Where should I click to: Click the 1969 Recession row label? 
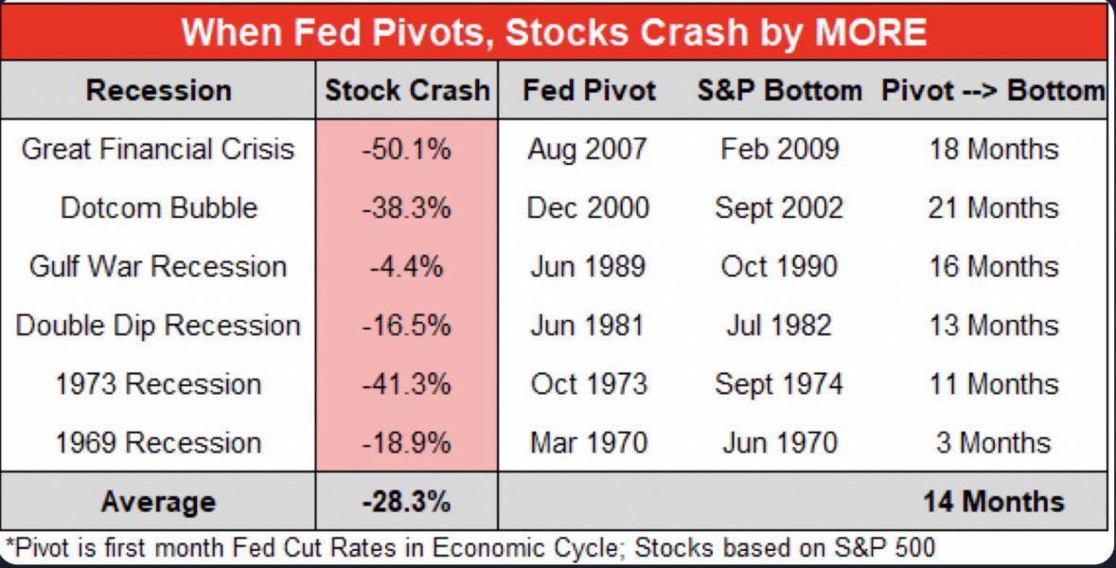click(158, 442)
